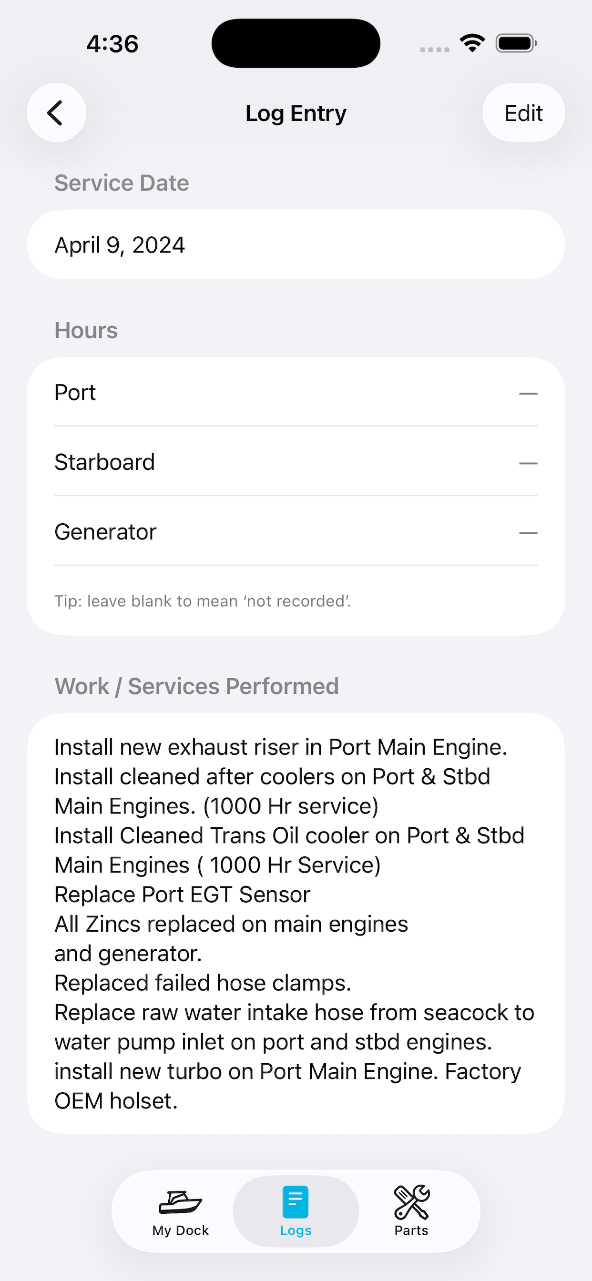The height and width of the screenshot is (1281, 592).
Task: Select the Logs notebook icon
Action: point(296,1202)
